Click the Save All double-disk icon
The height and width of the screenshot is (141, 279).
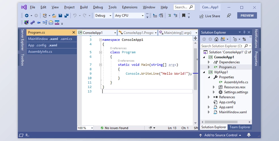(x=66, y=16)
